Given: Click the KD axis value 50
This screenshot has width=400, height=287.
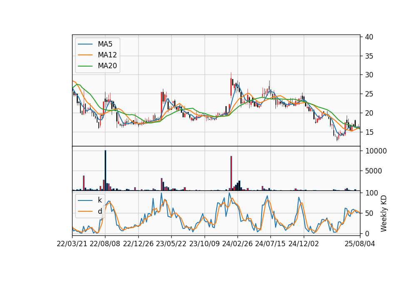Looking at the screenshot, I should 369,213.
